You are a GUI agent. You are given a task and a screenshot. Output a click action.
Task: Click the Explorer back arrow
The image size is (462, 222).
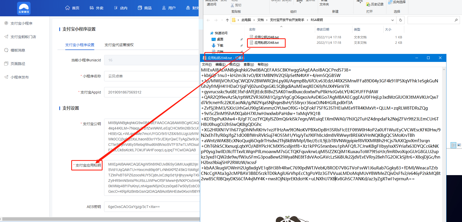click(x=208, y=20)
